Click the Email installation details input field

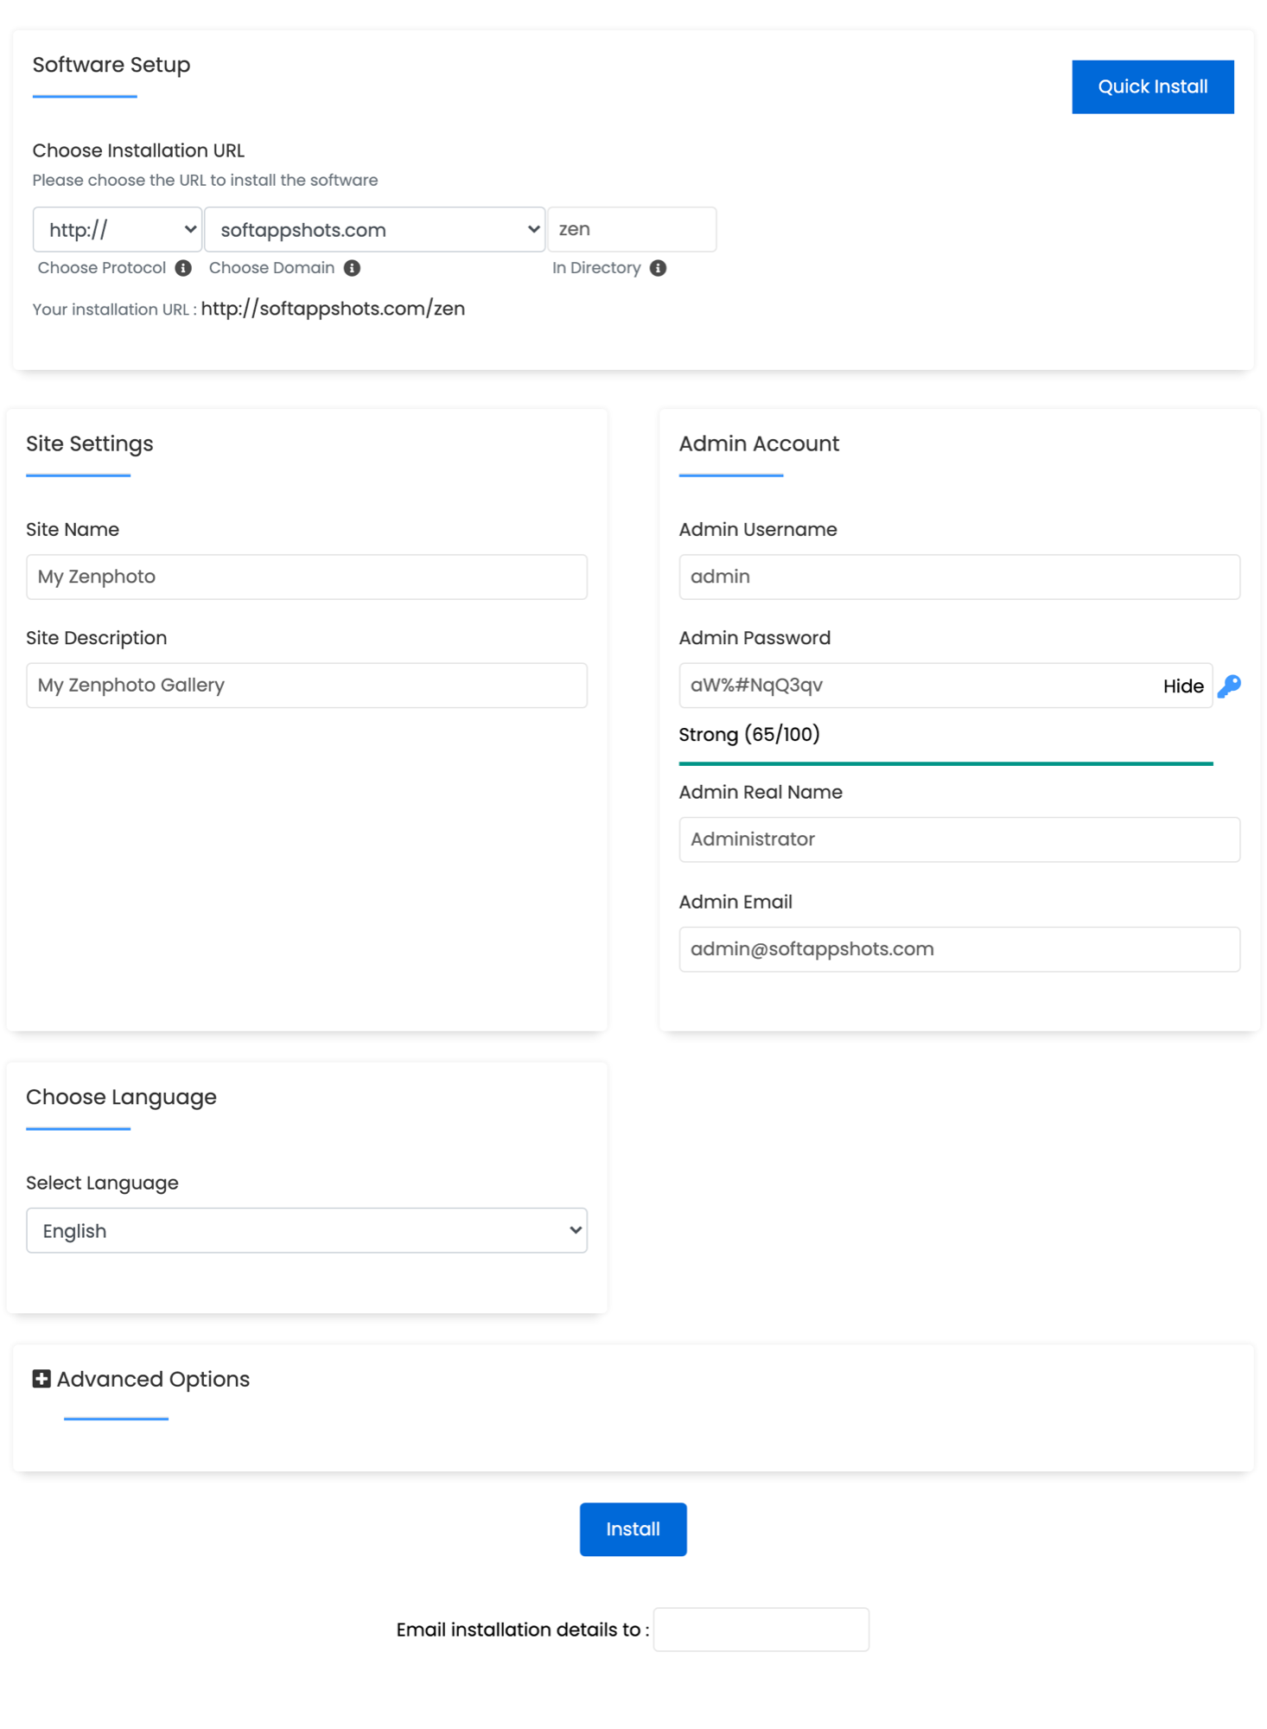[x=761, y=1630]
